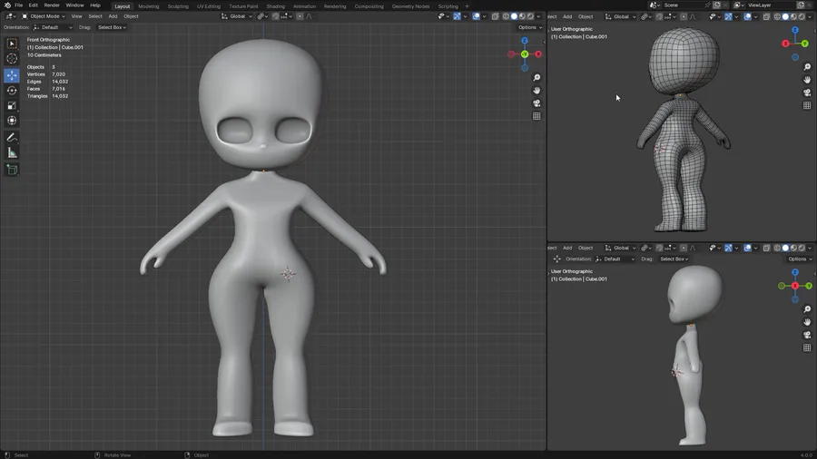Open Object menu in main viewport header
This screenshot has width=817, height=459.
[x=131, y=16]
